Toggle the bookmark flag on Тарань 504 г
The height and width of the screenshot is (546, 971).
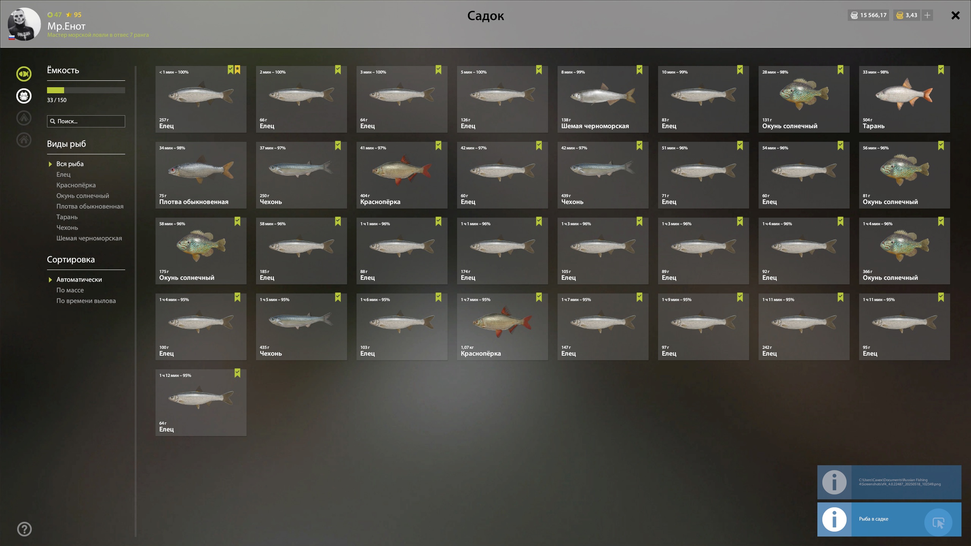tap(941, 70)
